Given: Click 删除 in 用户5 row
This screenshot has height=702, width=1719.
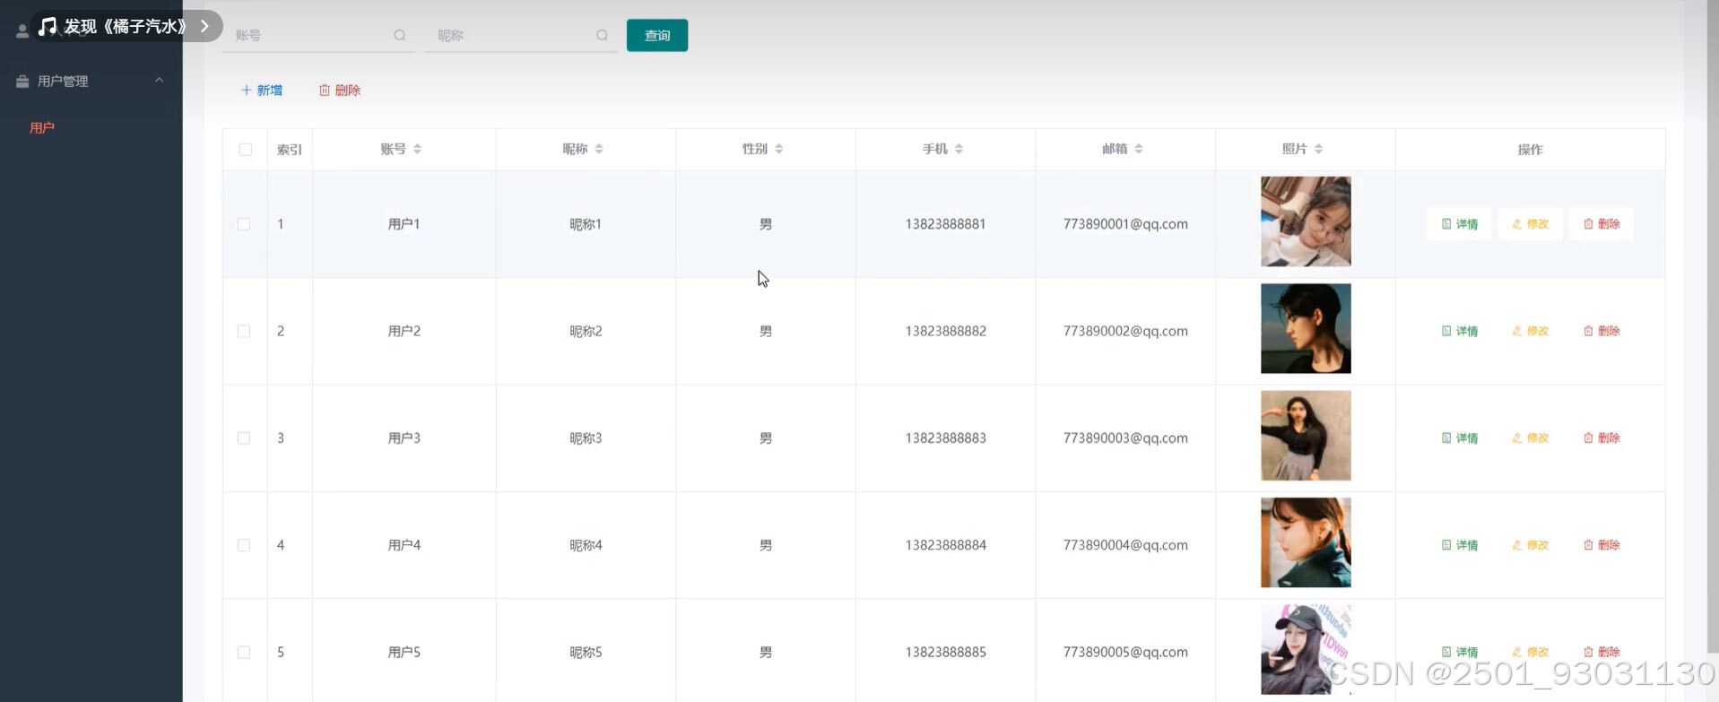Looking at the screenshot, I should (1602, 652).
